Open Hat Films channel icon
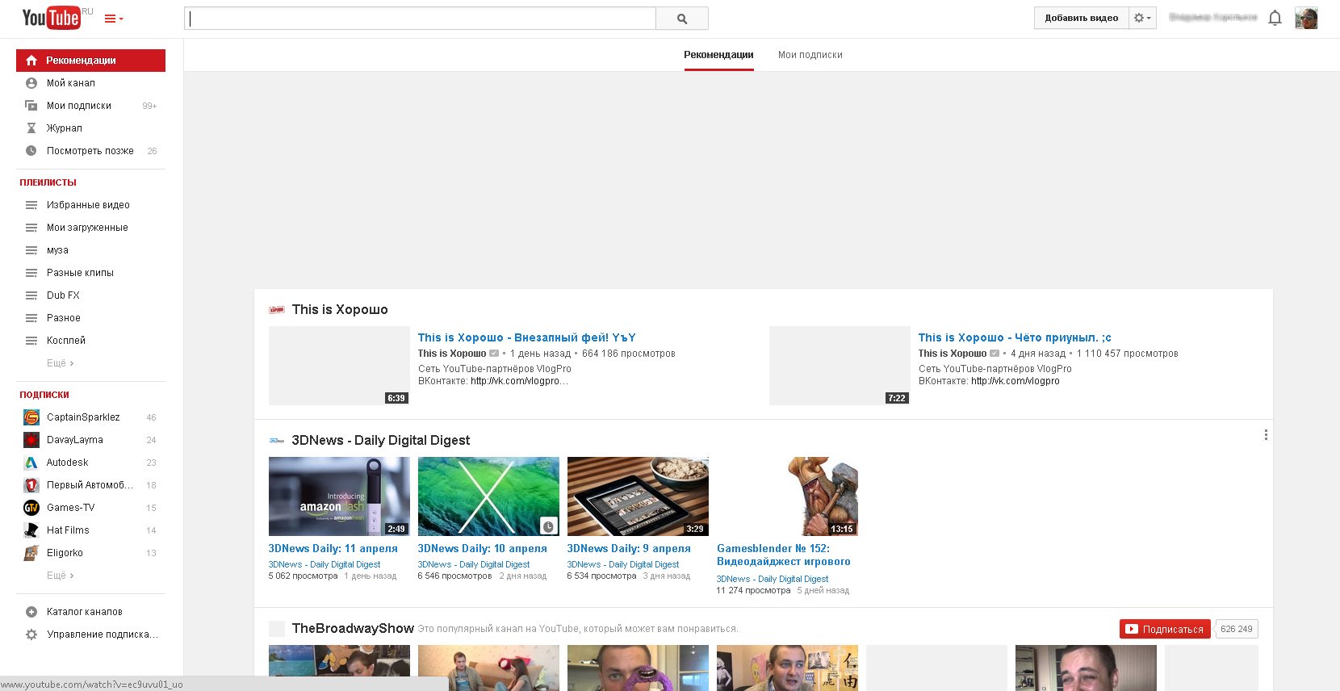Image resolution: width=1340 pixels, height=691 pixels. click(x=31, y=530)
